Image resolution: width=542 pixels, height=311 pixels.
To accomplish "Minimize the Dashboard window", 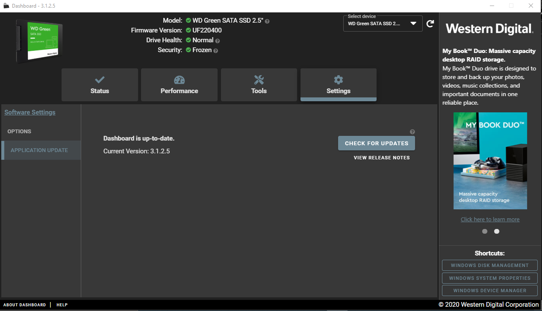I will click(x=492, y=6).
